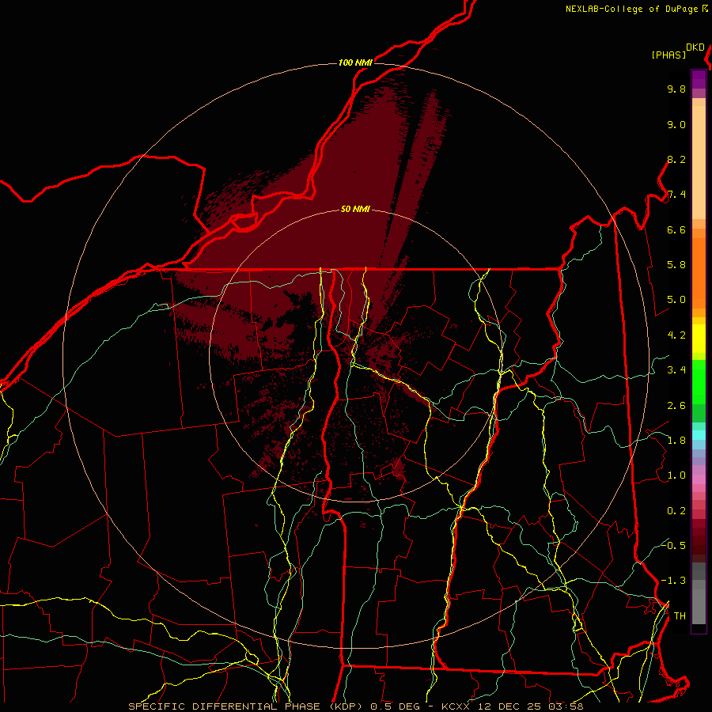This screenshot has width=712, height=712.
Task: Click the 6.6 legend value
Action: tap(676, 229)
